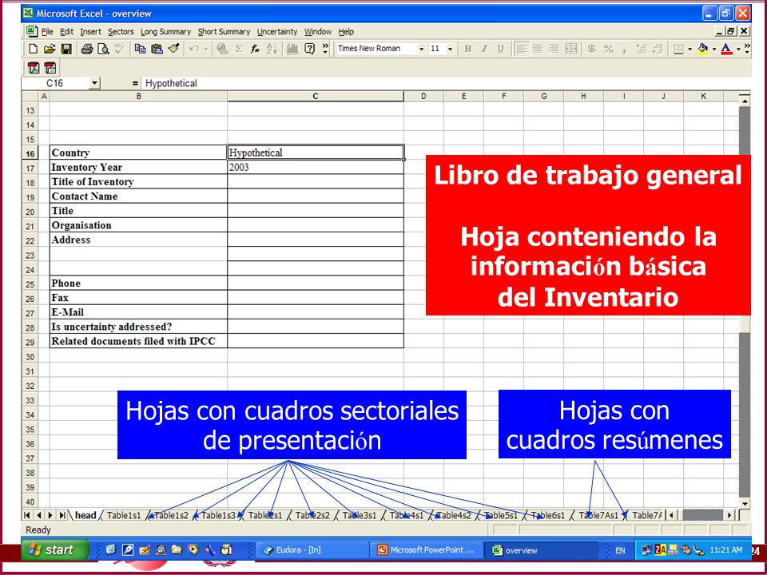Show more formatting toolbar buttons chevron

[746, 49]
